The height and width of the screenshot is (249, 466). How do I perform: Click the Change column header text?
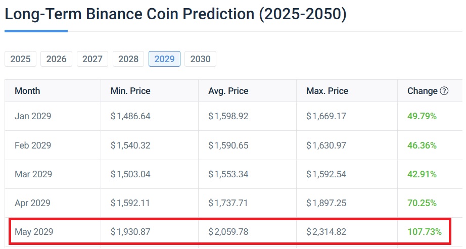click(x=422, y=91)
